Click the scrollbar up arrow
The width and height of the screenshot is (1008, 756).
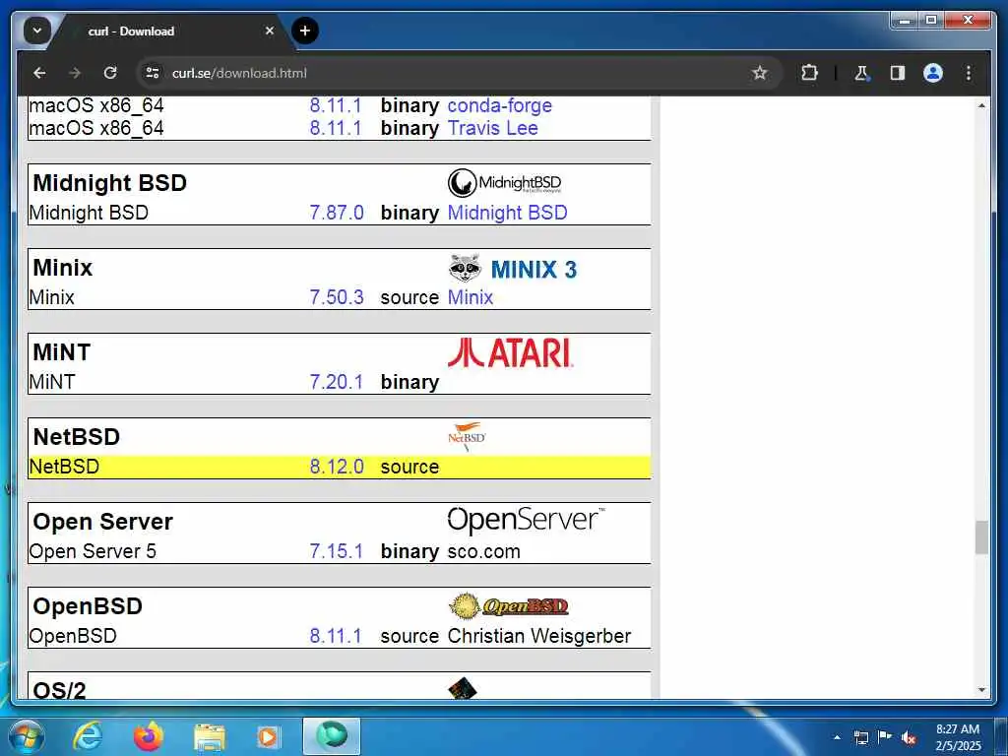[981, 104]
